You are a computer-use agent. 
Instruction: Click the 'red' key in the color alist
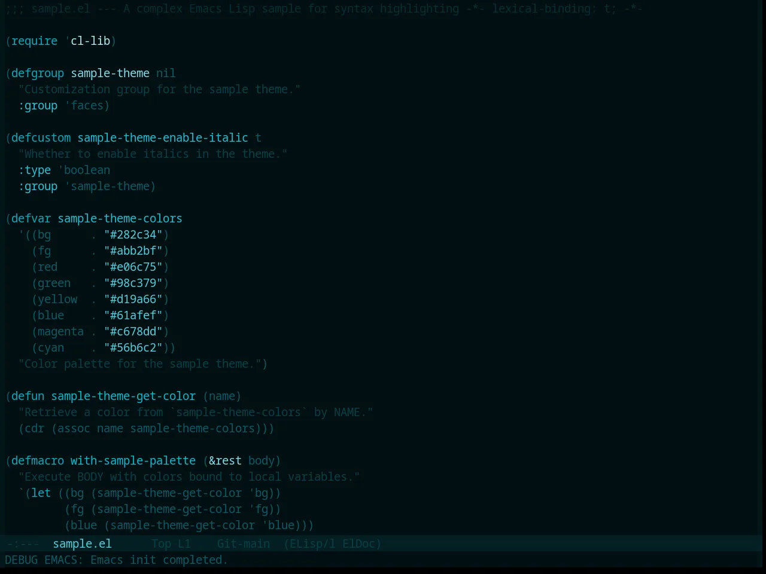coord(47,267)
